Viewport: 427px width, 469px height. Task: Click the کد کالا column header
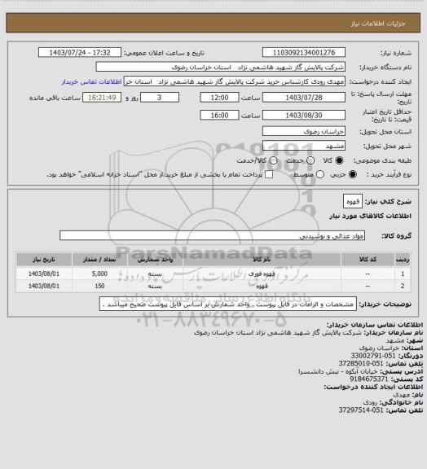point(368,259)
